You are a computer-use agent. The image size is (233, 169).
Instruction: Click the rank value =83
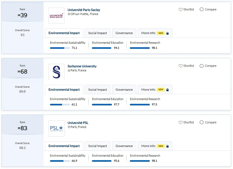tap(22, 128)
